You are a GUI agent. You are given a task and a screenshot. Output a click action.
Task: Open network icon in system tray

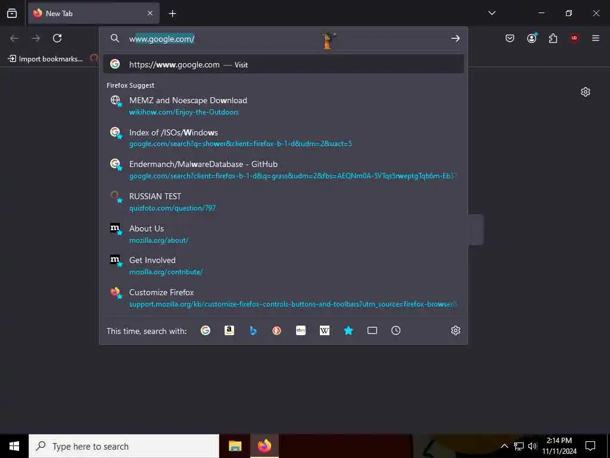pos(519,446)
